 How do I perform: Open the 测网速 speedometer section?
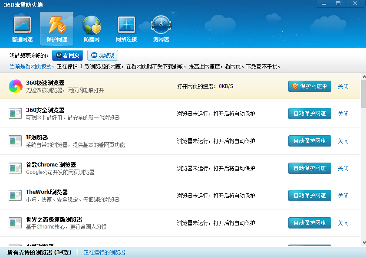[x=161, y=29]
